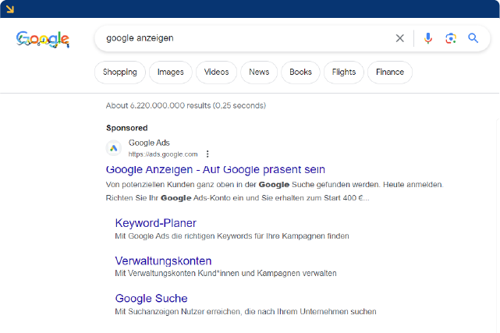Open the Verwaltungskonten sitelink

point(163,261)
